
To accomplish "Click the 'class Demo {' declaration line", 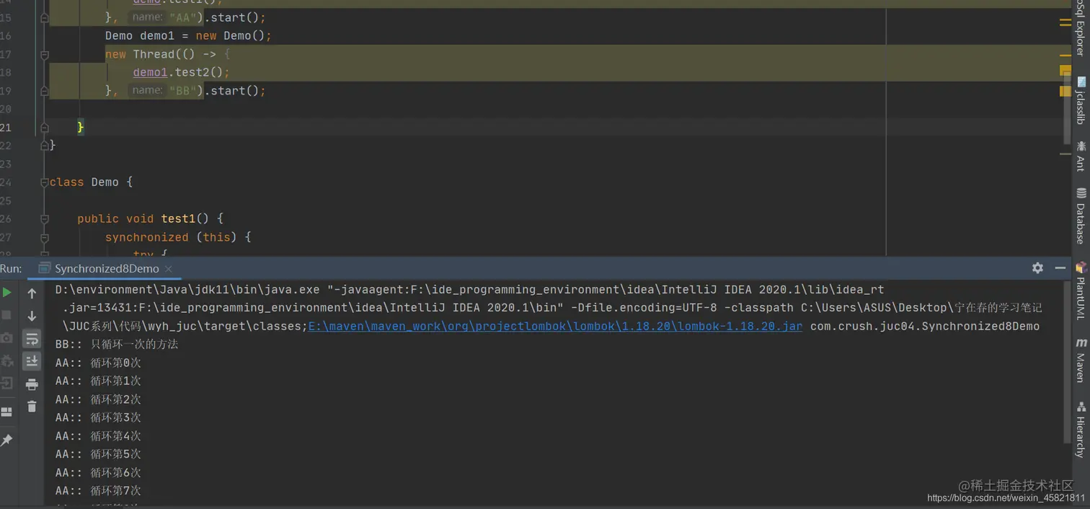I will tap(91, 182).
